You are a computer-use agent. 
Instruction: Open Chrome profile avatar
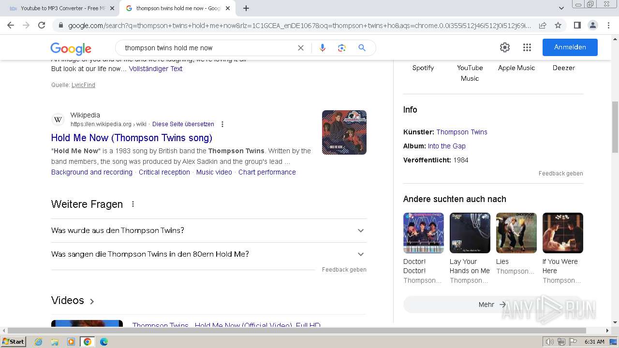coord(592,25)
